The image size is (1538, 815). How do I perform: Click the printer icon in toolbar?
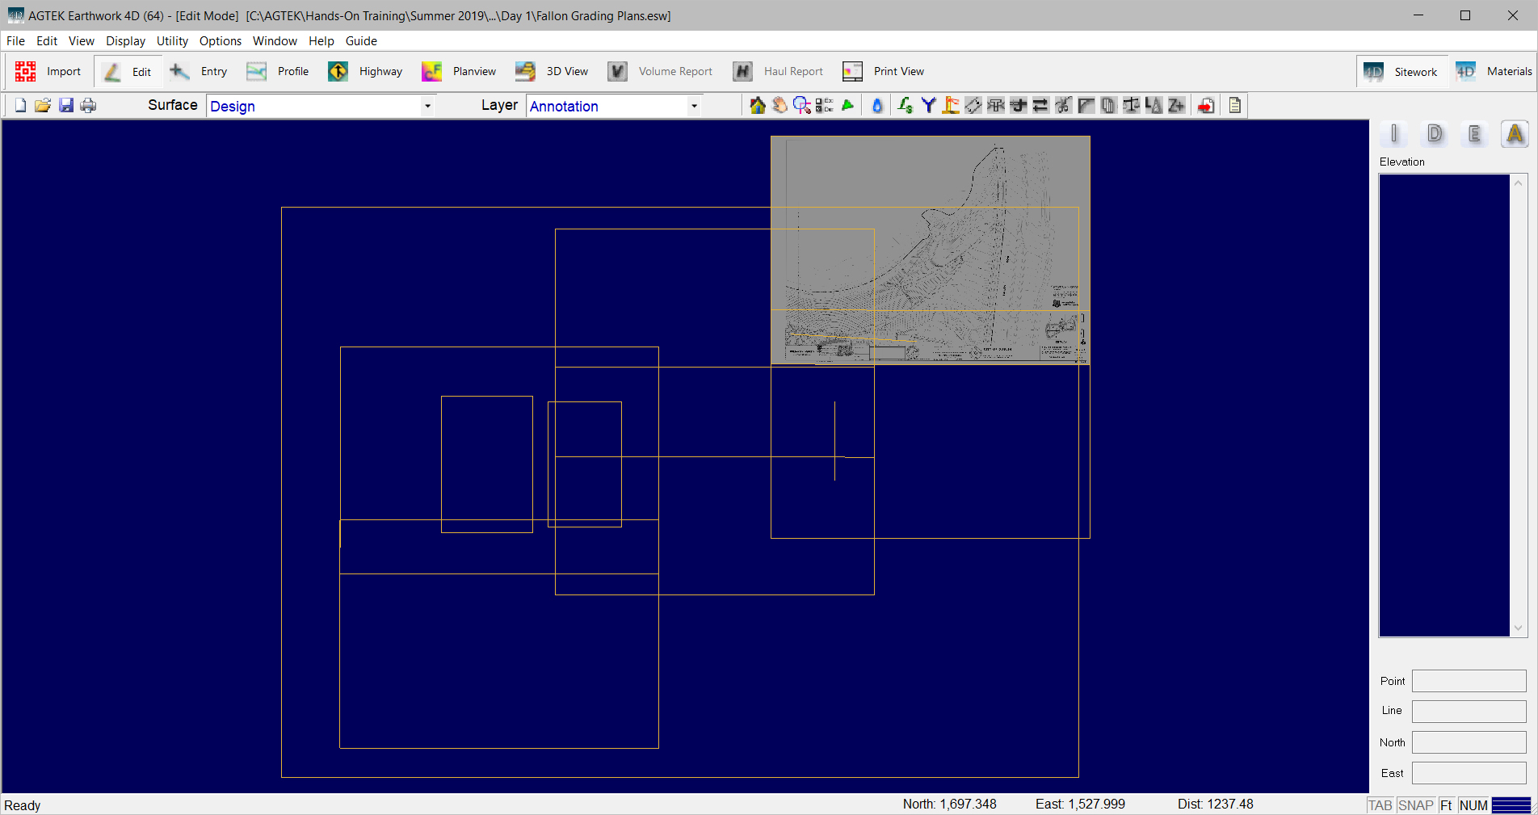[88, 106]
